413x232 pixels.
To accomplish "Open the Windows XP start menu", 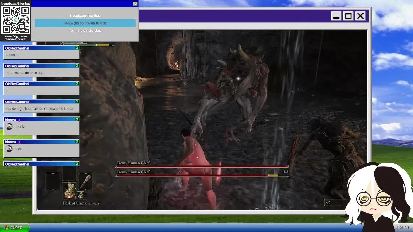I will click(14, 227).
